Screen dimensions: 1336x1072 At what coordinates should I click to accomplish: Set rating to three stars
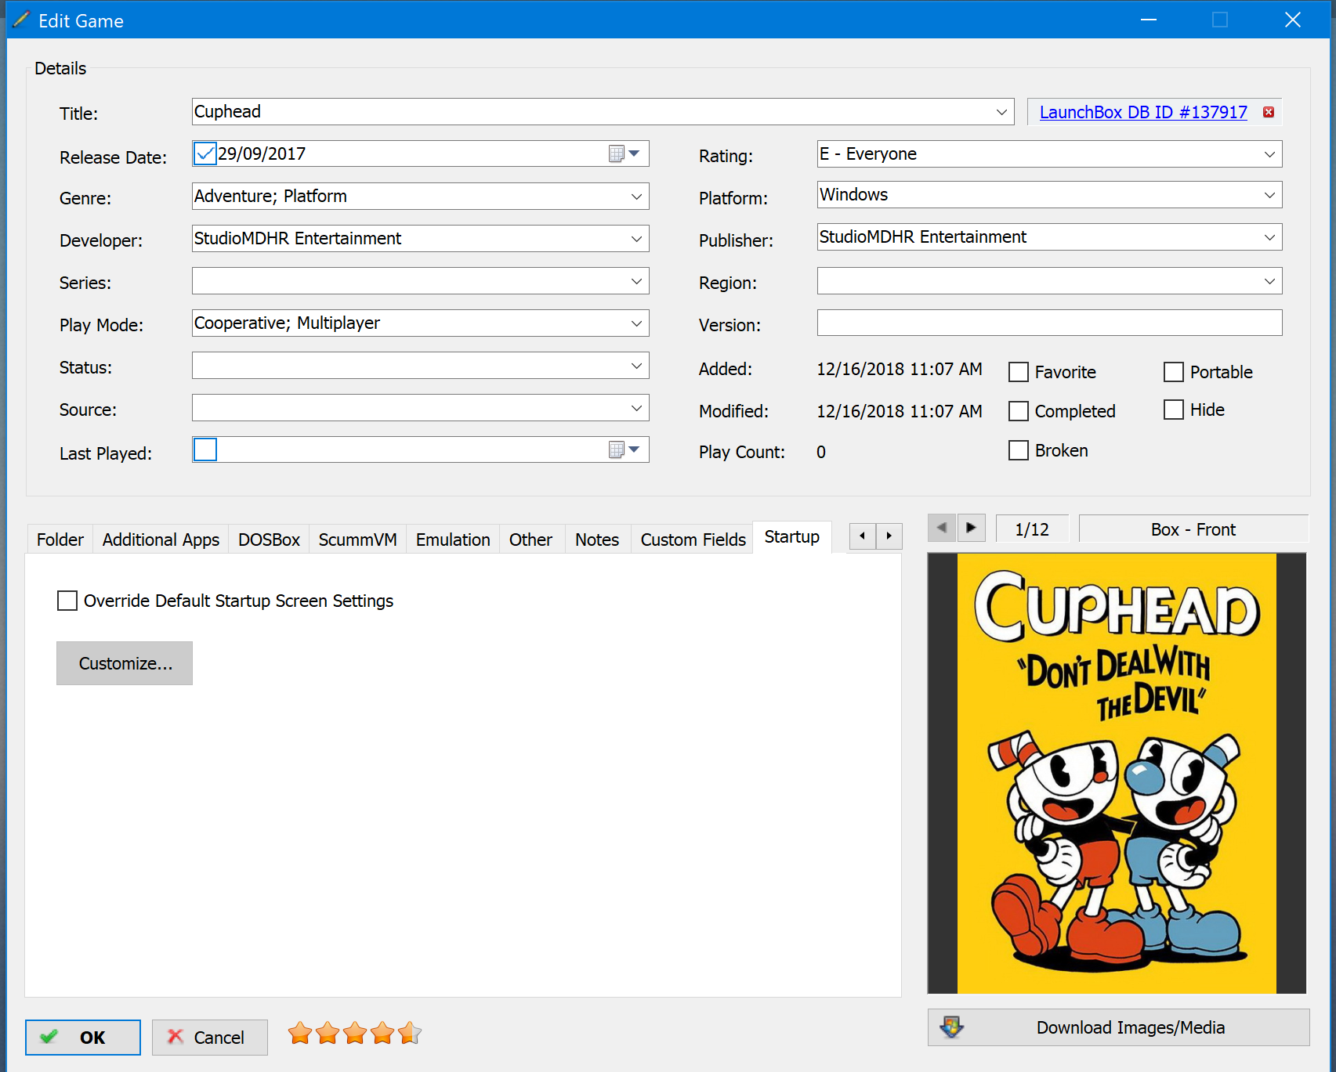click(355, 1034)
